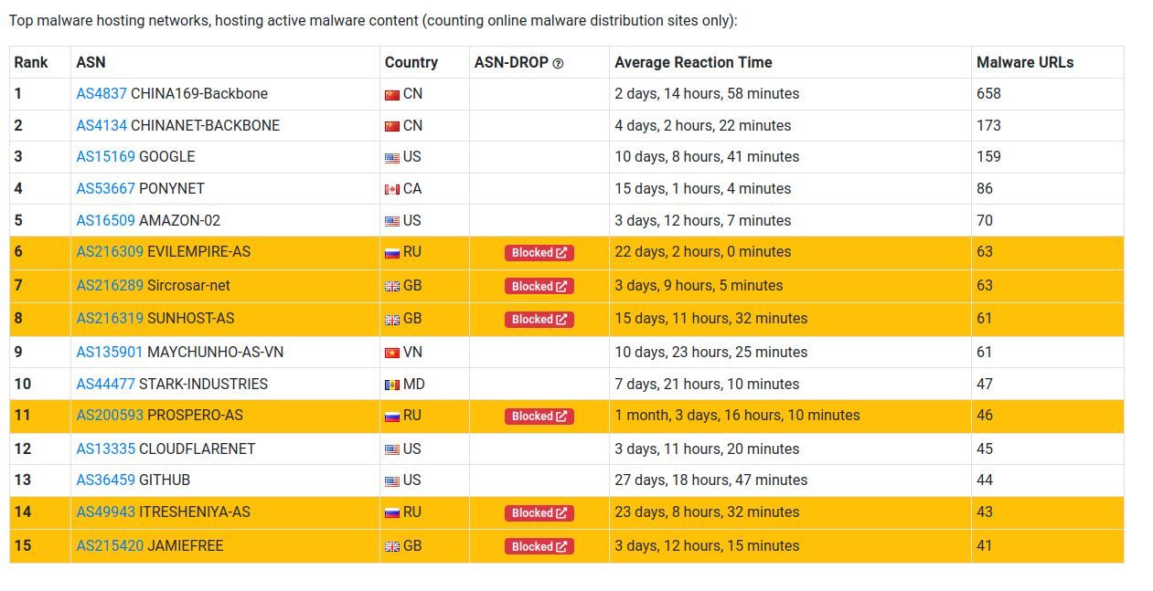
Task: Open AS16509 AMAZON-02 ASN link
Action: click(x=105, y=220)
